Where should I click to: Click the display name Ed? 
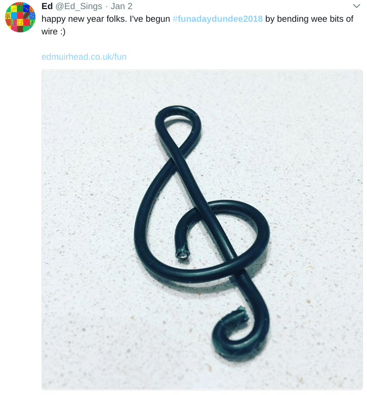tap(47, 6)
